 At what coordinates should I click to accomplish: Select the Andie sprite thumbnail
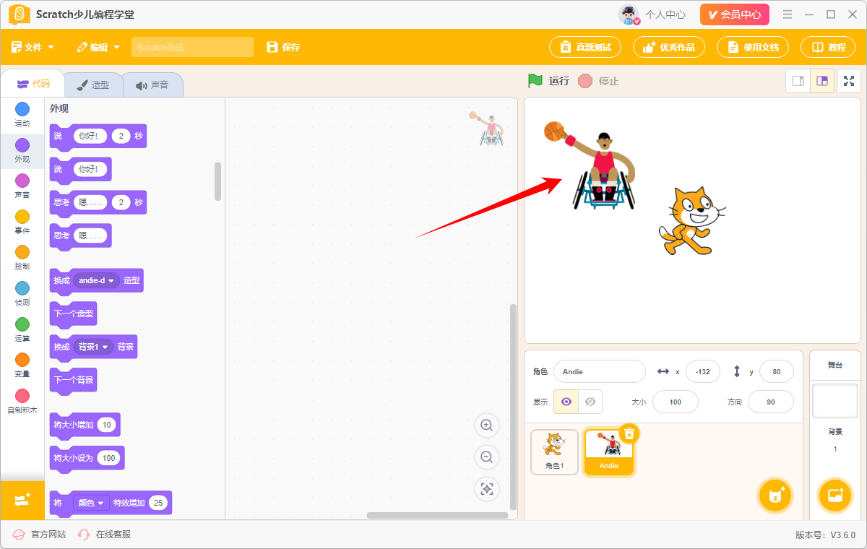609,452
